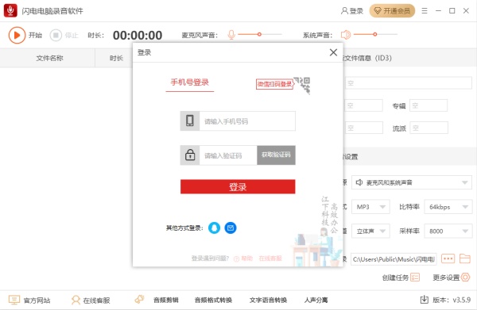Adjust the microphone volume slider handle
477x310 pixels.
[259, 34]
